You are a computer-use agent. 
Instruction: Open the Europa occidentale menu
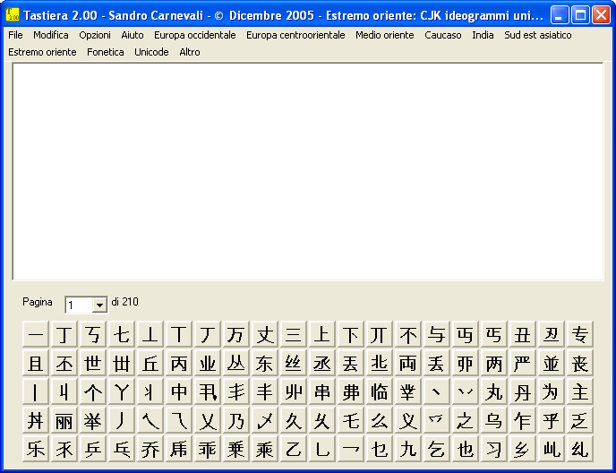(195, 35)
